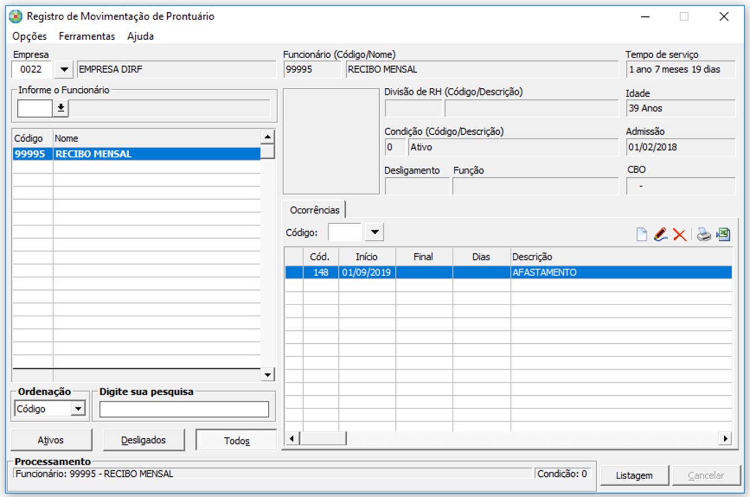Click the Admissão date 01/02/2018
Viewport: 750px width, 497px height.
point(681,148)
